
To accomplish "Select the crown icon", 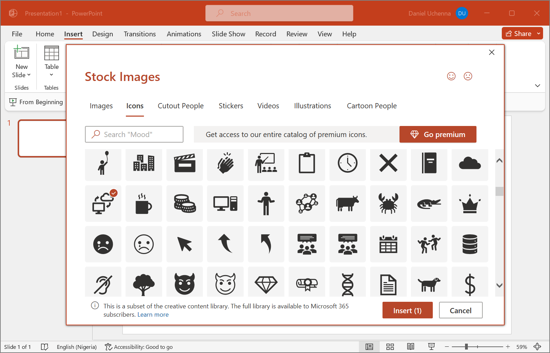I will coord(470,203).
